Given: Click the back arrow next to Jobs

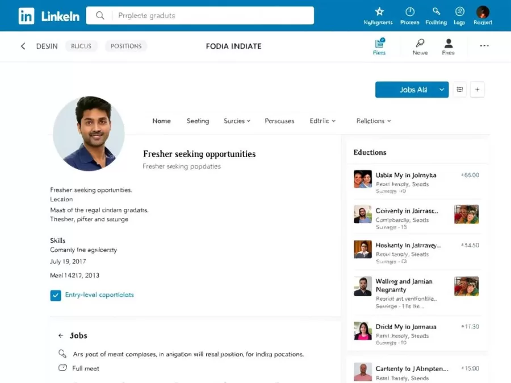Looking at the screenshot, I should [60, 335].
